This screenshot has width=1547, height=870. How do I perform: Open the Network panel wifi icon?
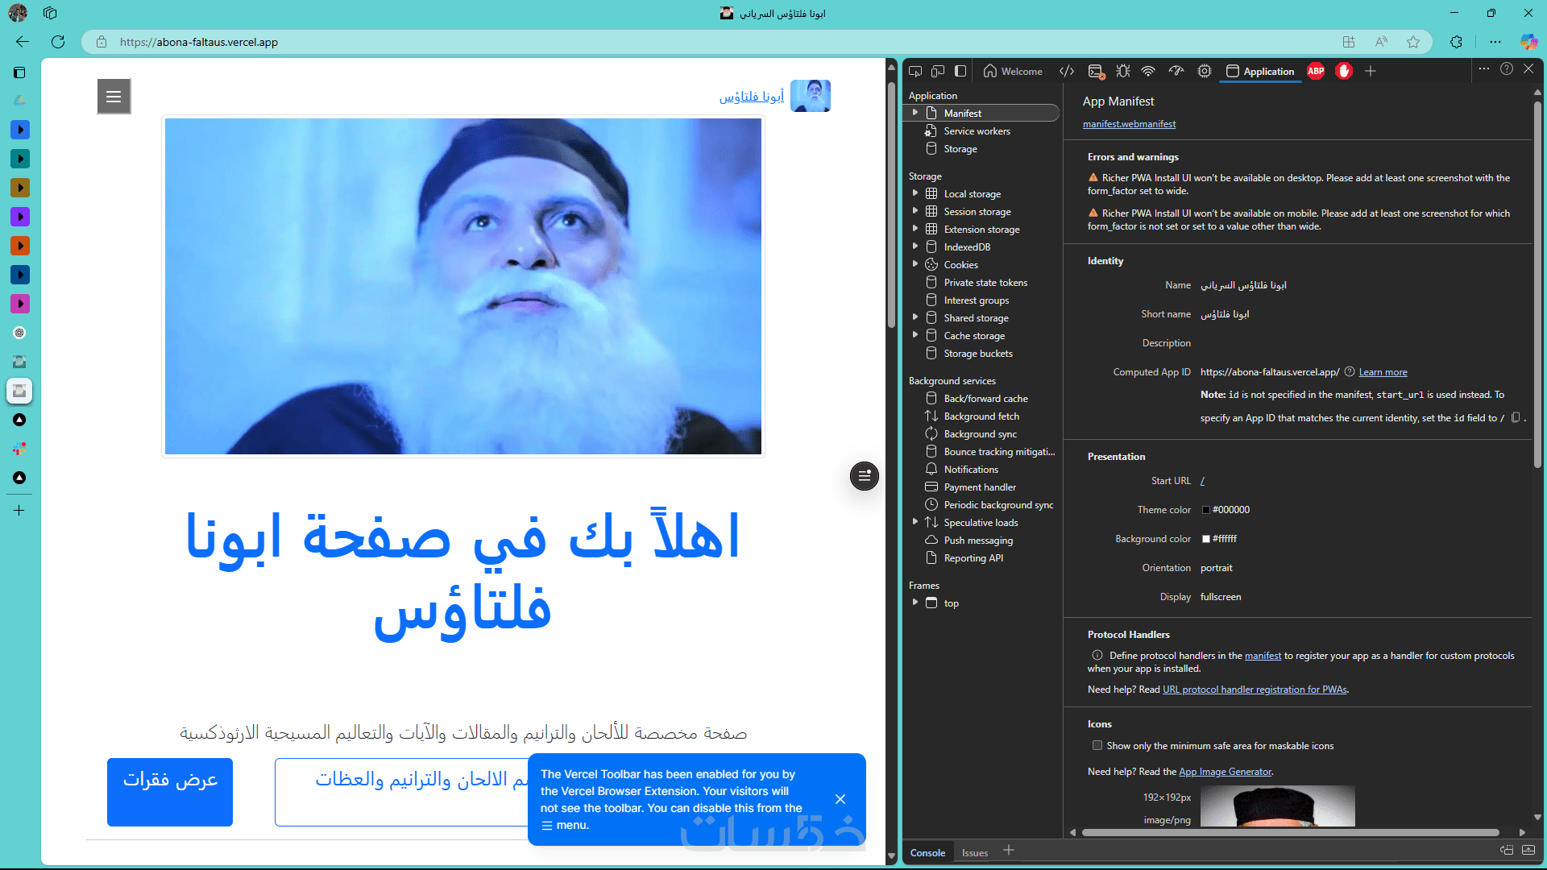point(1148,71)
